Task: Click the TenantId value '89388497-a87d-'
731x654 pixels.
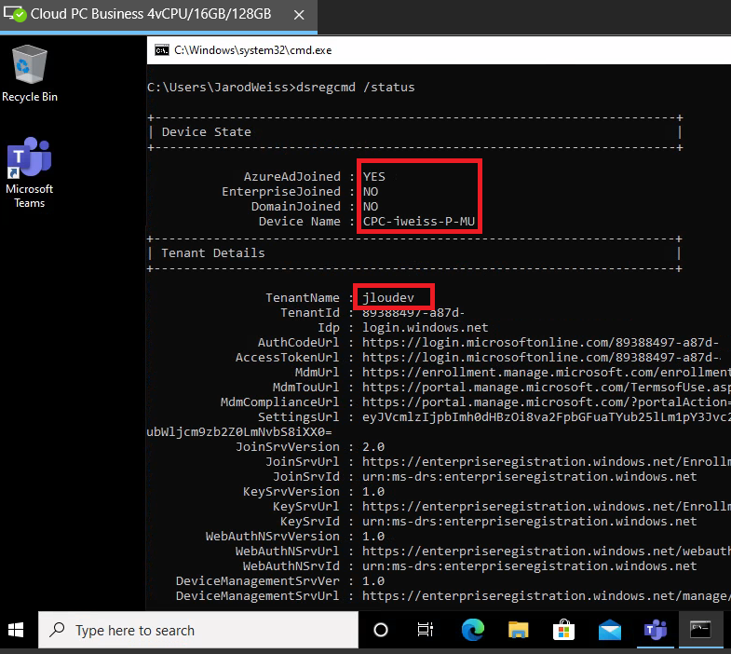Action: [413, 313]
